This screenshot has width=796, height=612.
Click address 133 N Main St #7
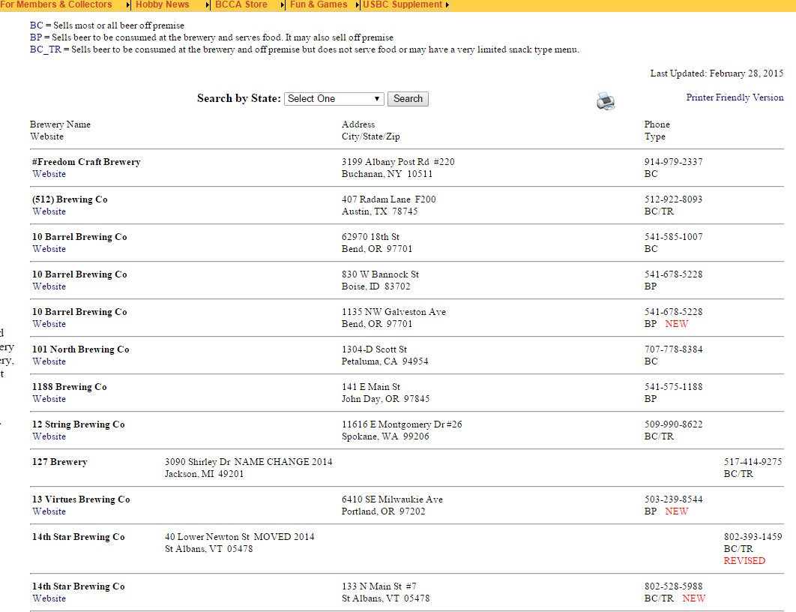379,586
